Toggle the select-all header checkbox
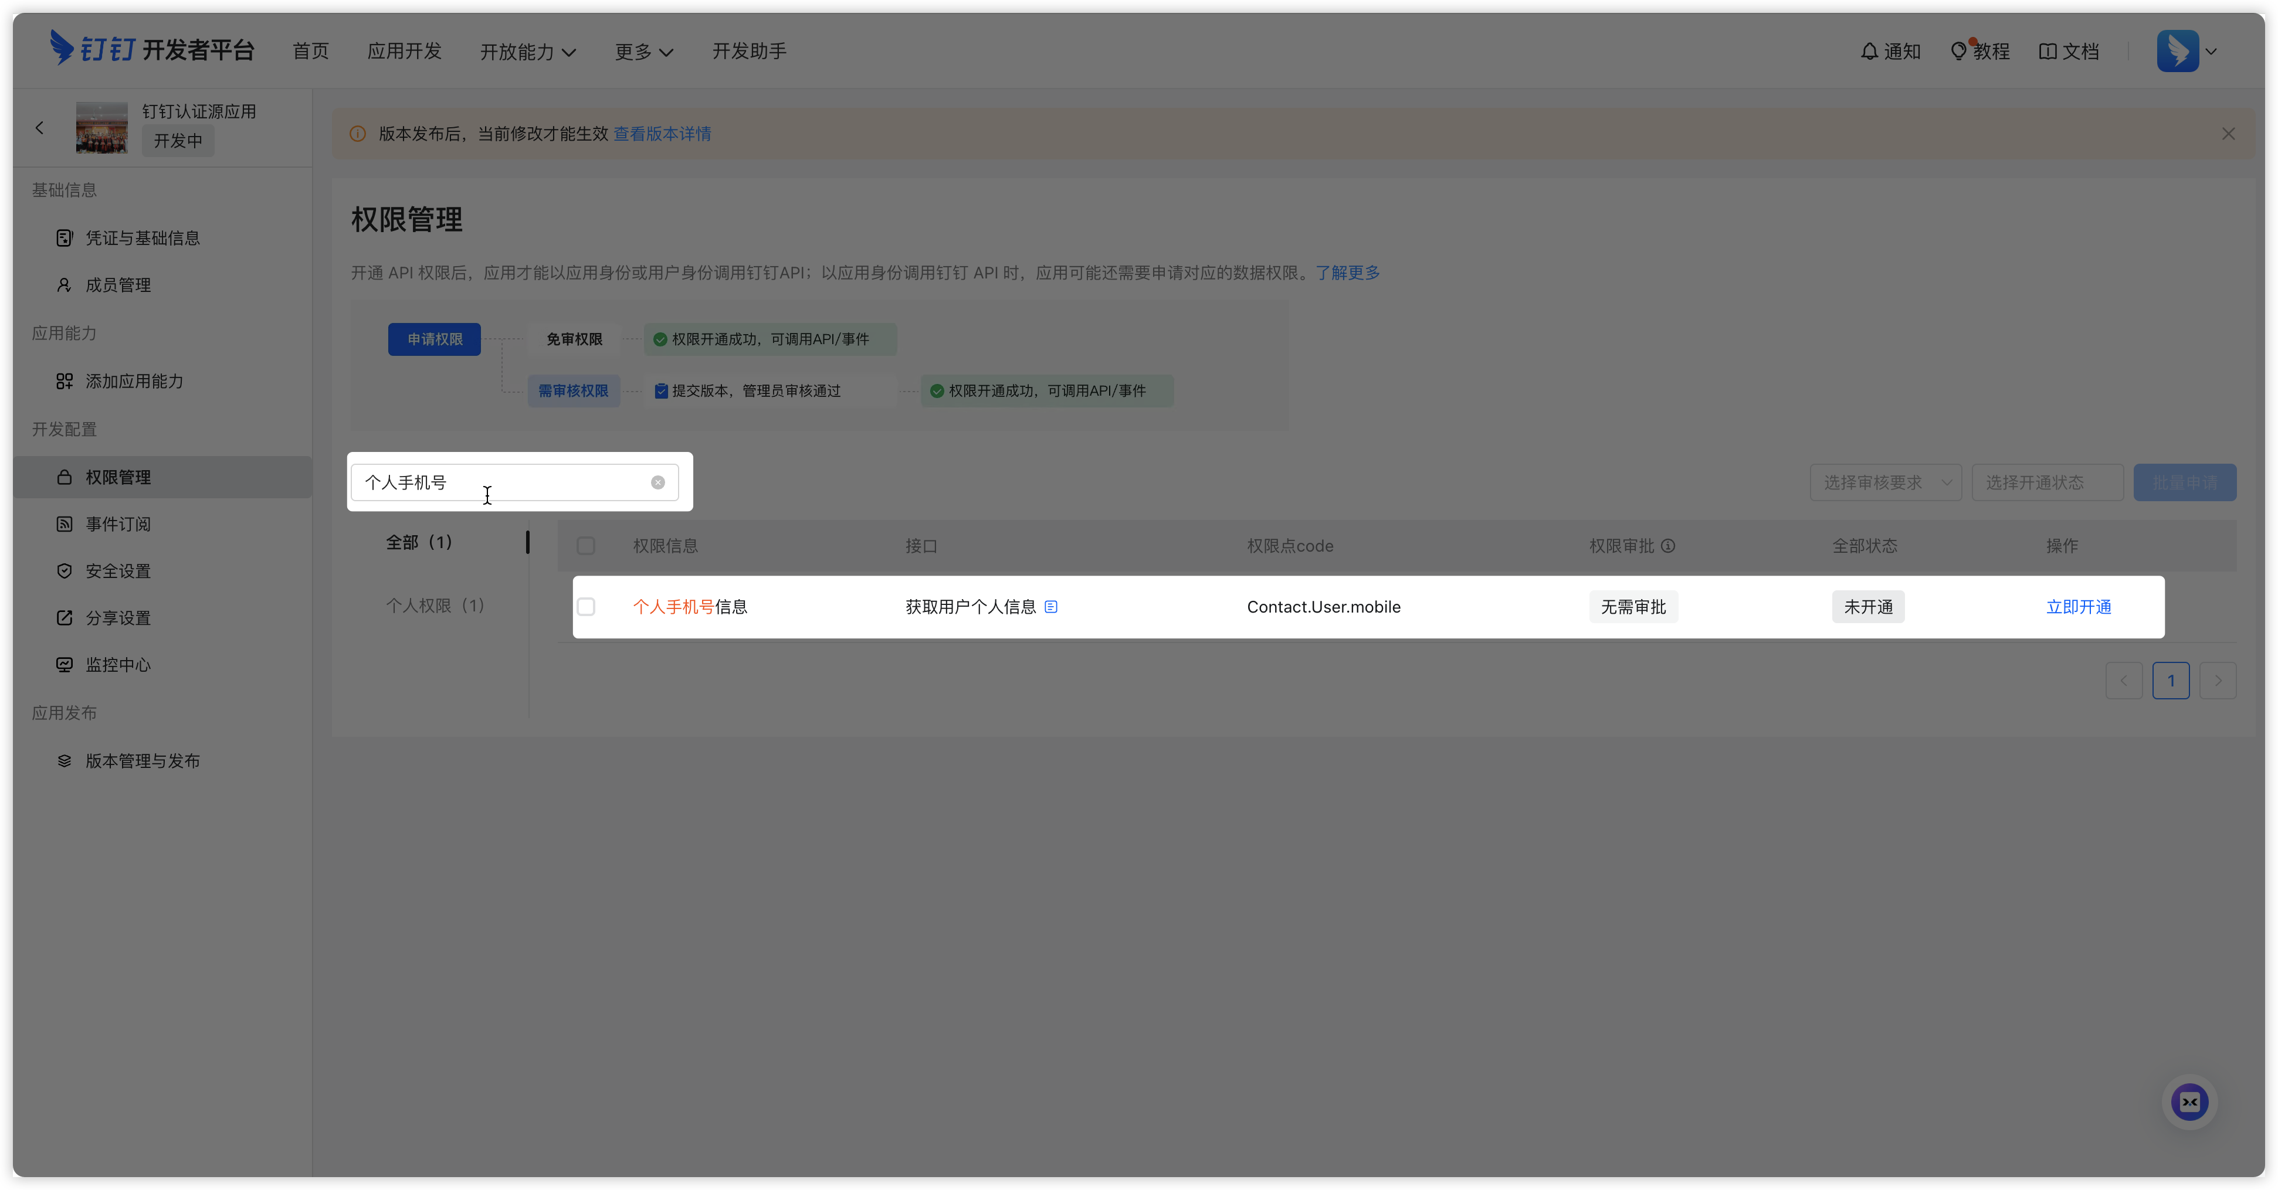The height and width of the screenshot is (1190, 2278). pos(587,546)
